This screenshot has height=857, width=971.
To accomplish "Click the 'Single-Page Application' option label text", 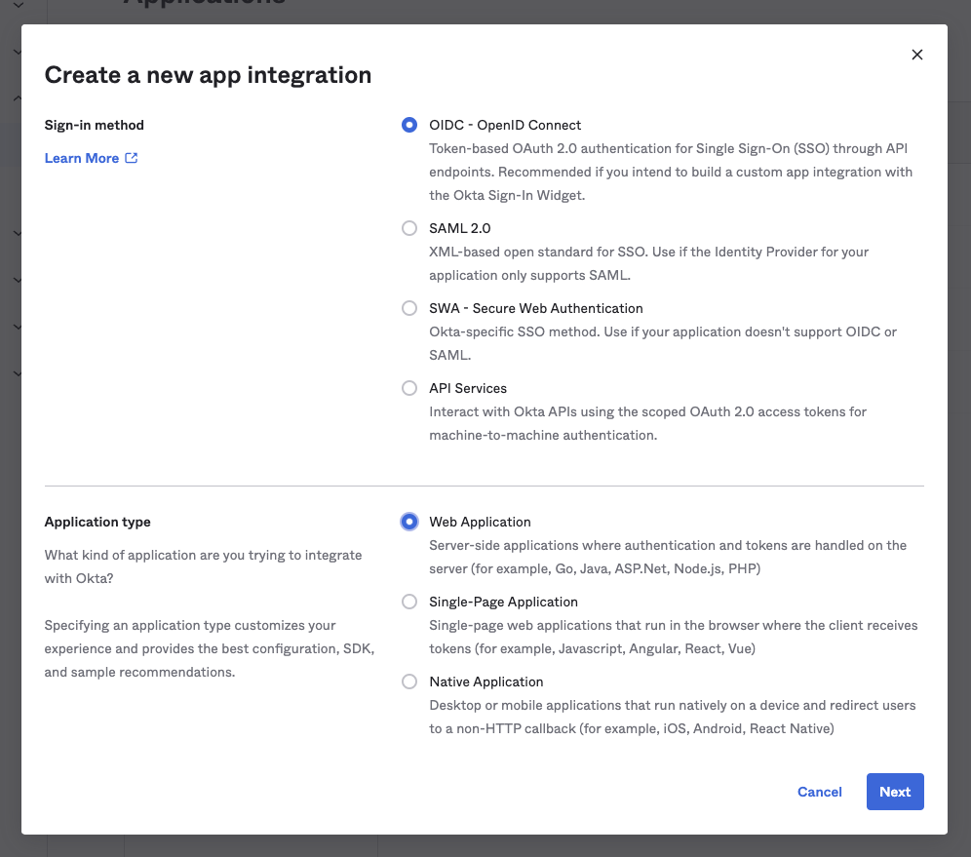I will pyautogui.click(x=503, y=602).
